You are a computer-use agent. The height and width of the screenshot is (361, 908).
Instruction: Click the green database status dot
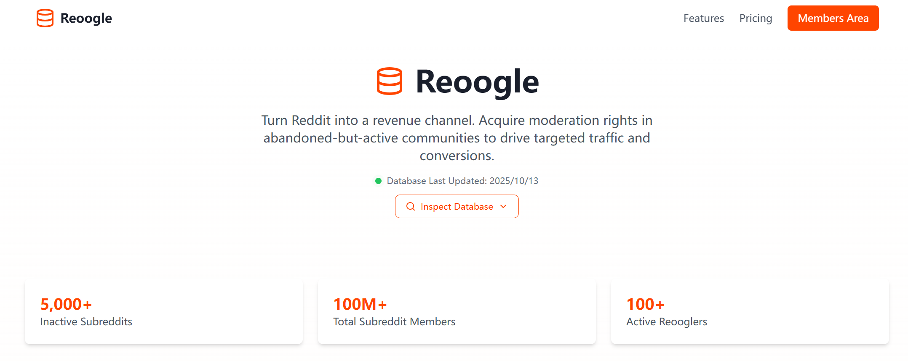tap(378, 181)
